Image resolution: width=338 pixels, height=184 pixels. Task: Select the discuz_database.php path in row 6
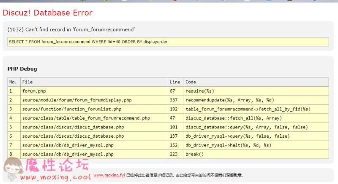click(x=73, y=136)
